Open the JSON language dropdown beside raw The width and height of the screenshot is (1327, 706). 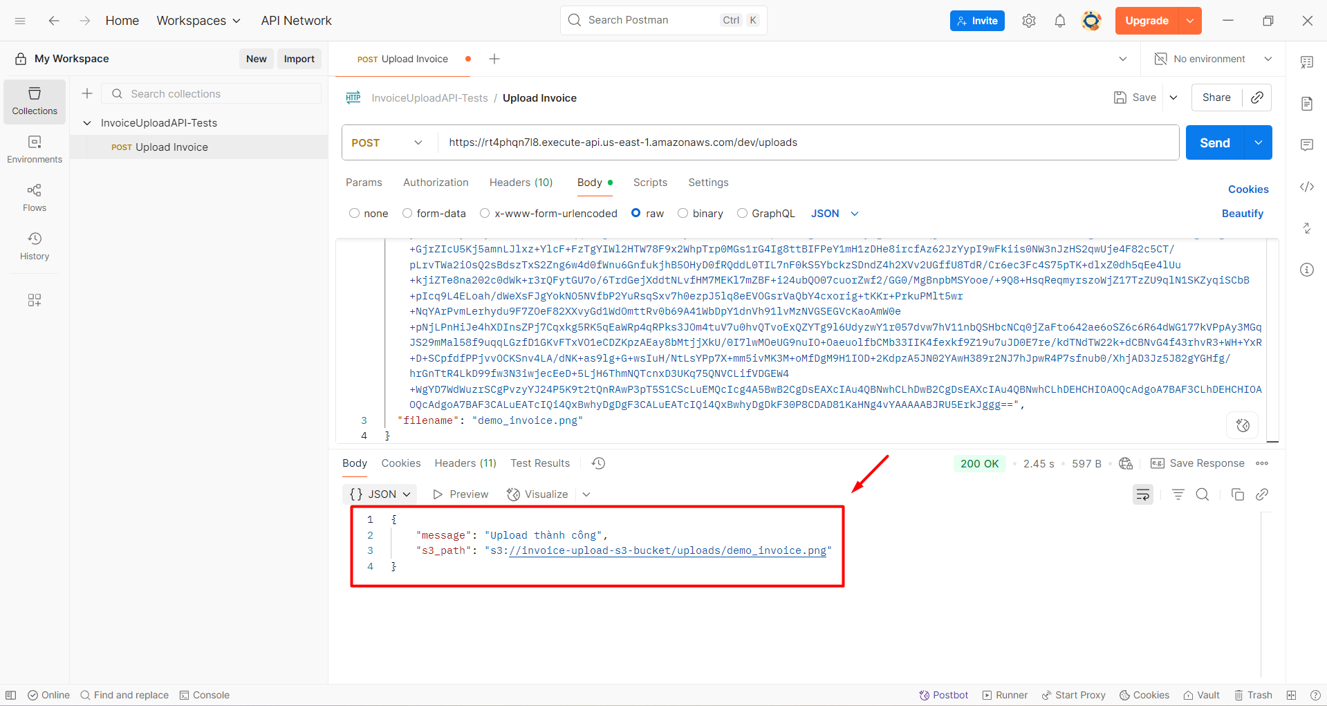click(x=834, y=213)
